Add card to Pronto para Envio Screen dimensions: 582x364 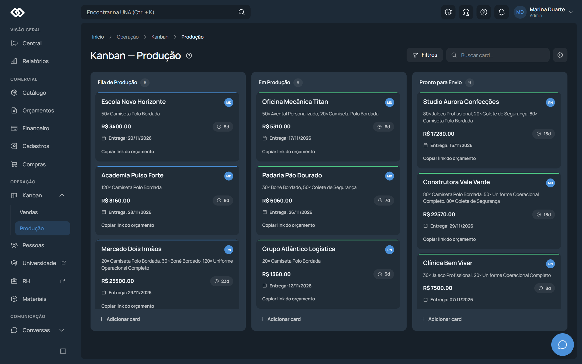(441, 319)
